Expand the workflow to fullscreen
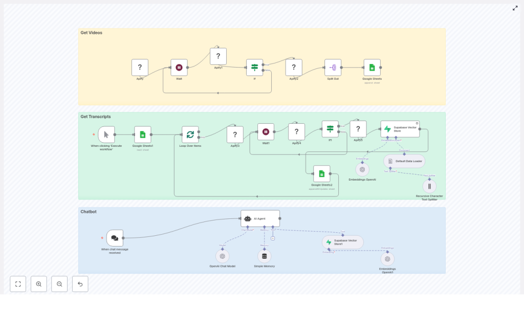 point(515,8)
